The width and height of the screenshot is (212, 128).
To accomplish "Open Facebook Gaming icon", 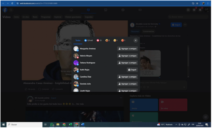I will click(140, 10).
